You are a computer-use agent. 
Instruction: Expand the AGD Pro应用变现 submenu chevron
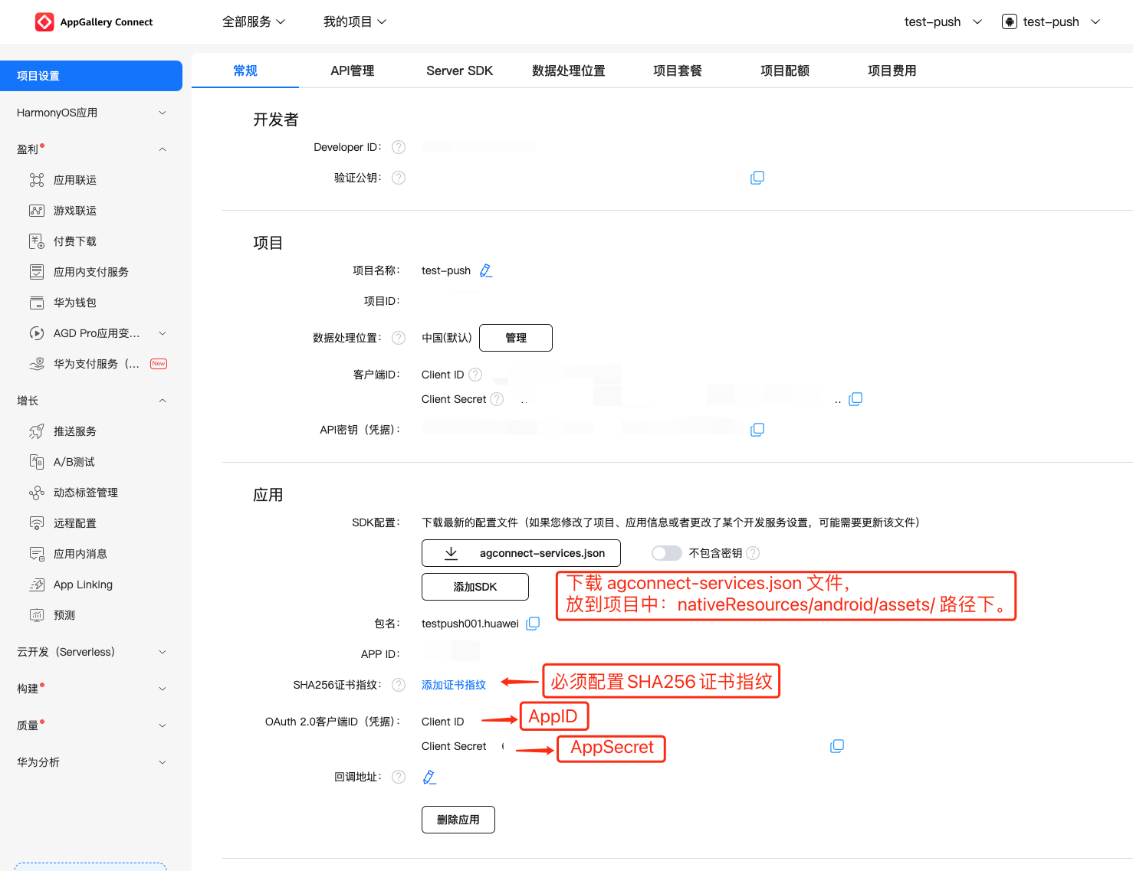(163, 333)
